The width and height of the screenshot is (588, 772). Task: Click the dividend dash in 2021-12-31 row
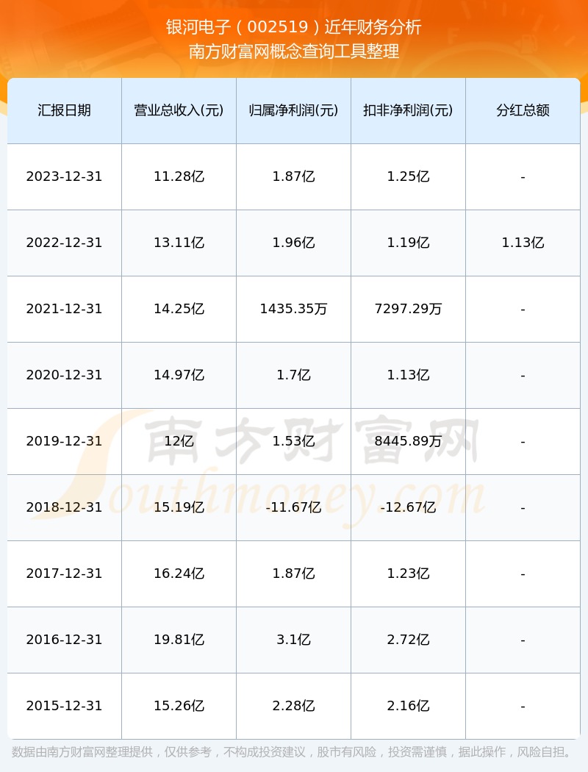pyautogui.click(x=523, y=310)
